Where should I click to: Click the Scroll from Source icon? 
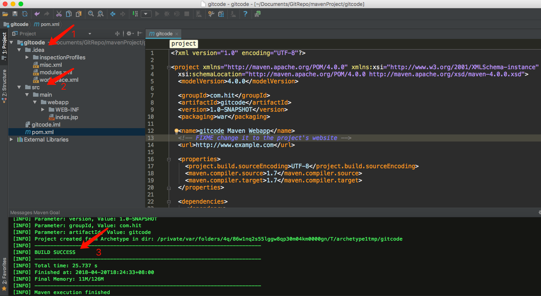pyautogui.click(x=117, y=33)
